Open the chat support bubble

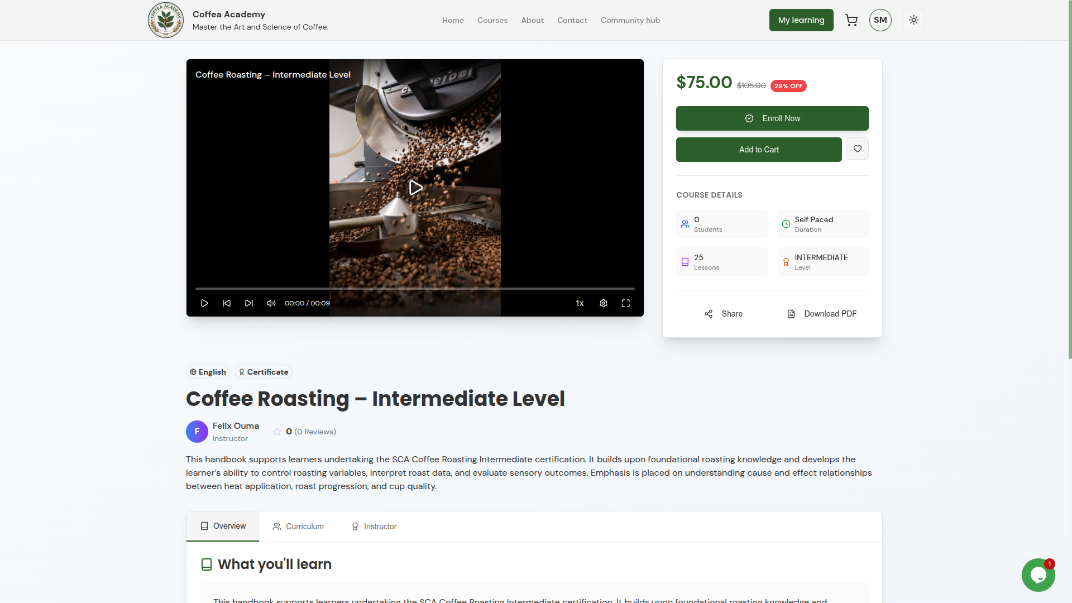tap(1038, 575)
